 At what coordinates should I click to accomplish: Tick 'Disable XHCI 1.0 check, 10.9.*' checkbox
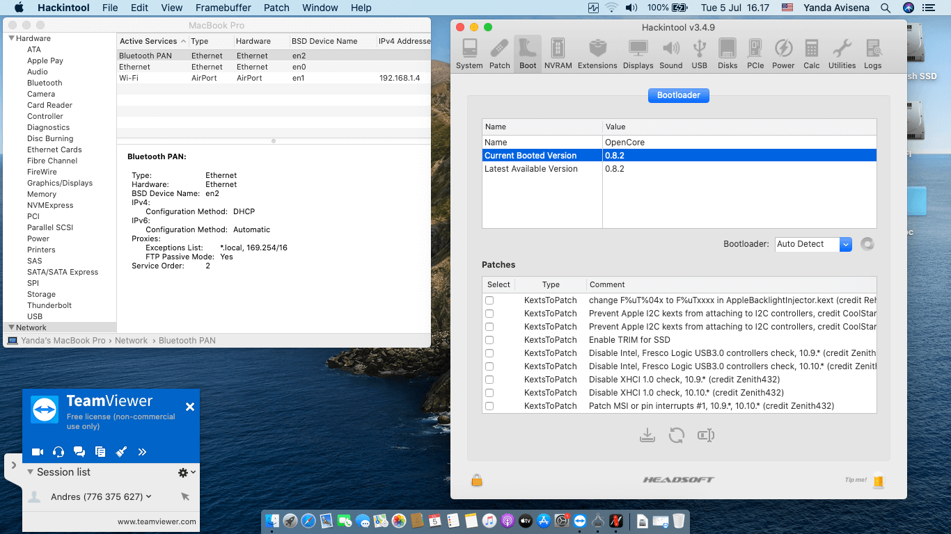click(489, 380)
